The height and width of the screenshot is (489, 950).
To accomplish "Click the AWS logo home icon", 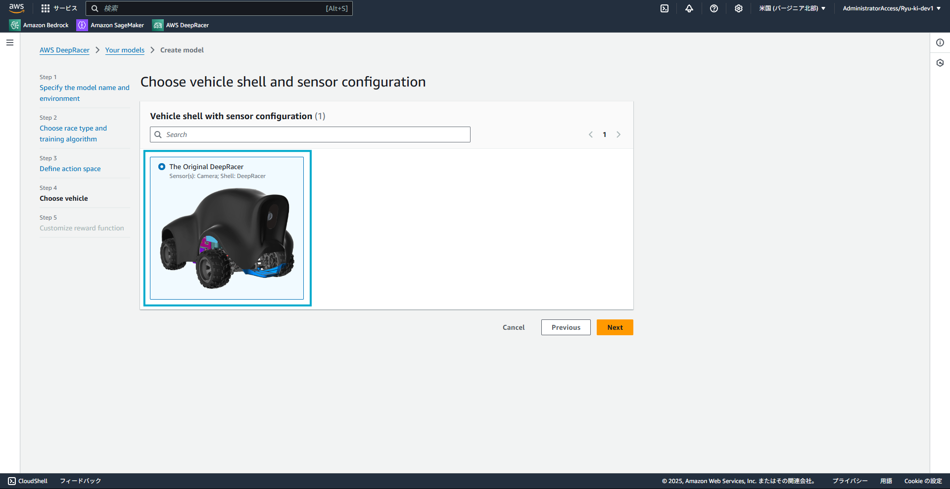I will [16, 8].
